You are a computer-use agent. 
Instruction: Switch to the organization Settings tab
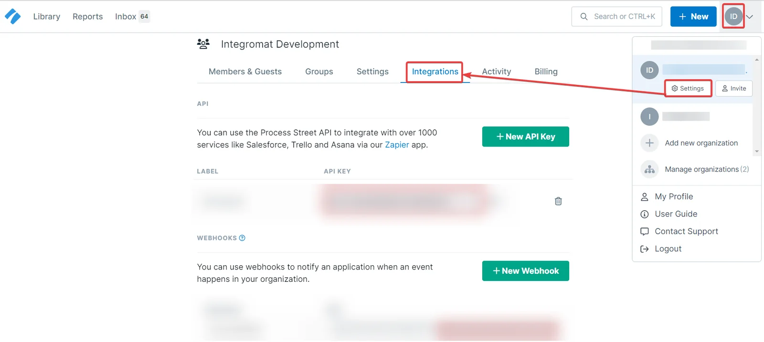(372, 72)
